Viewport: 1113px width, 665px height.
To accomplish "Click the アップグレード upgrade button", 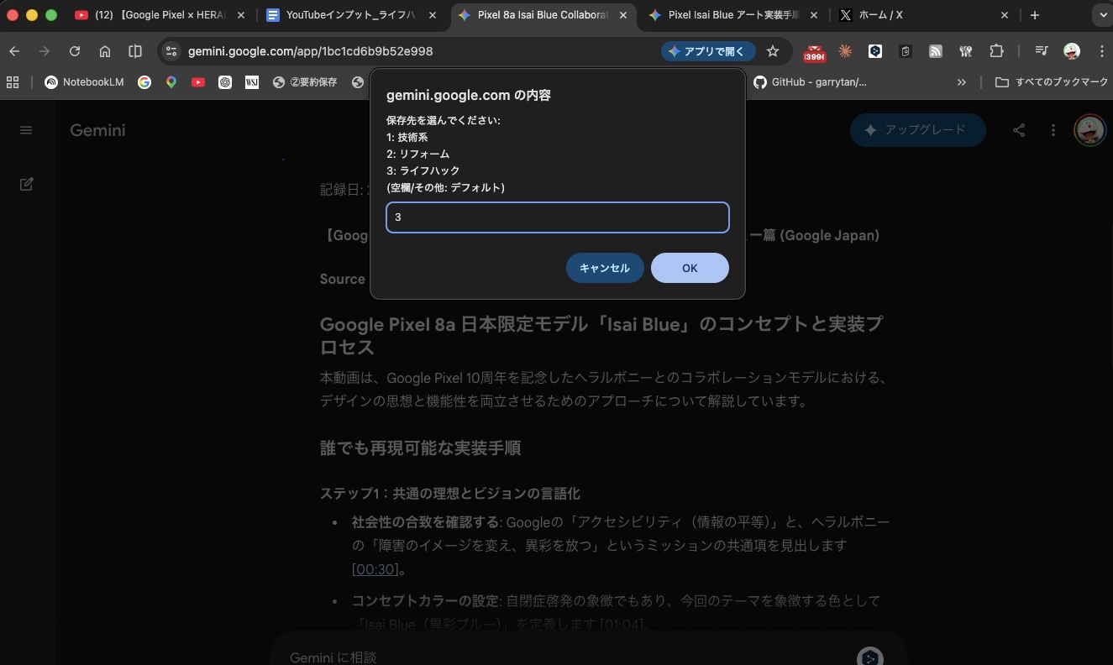I will pos(917,130).
